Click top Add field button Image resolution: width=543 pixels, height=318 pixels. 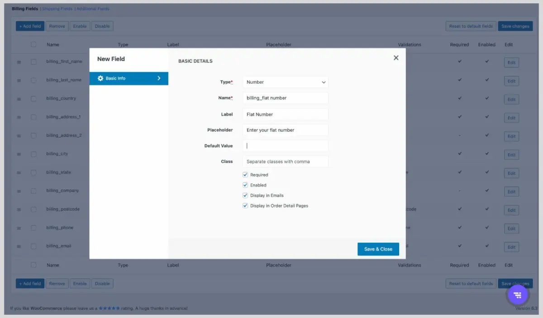pyautogui.click(x=30, y=26)
